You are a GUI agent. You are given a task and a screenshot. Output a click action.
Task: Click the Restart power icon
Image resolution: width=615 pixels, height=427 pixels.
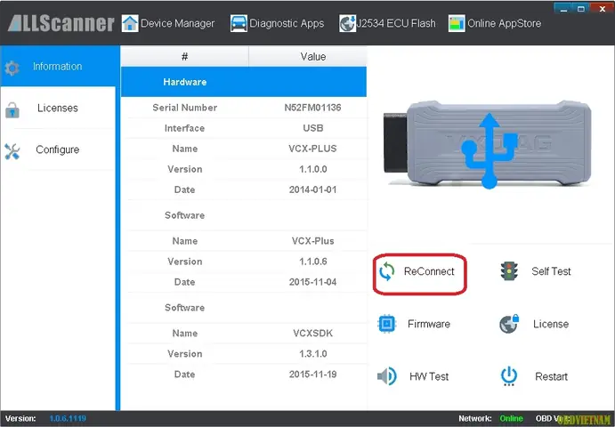pos(509,376)
